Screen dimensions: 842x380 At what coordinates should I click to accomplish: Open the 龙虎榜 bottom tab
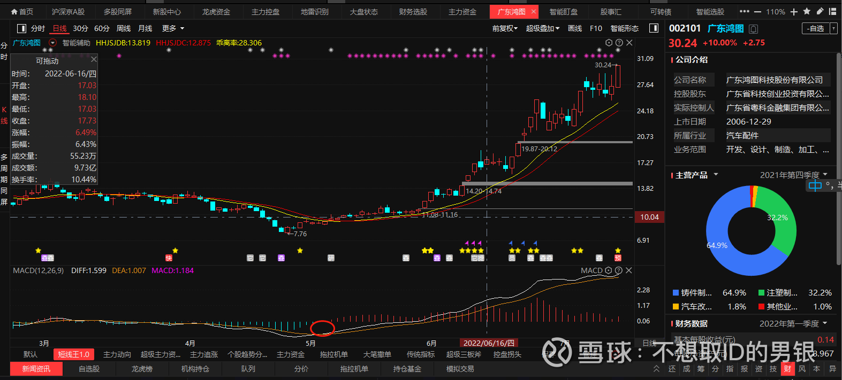coord(142,369)
